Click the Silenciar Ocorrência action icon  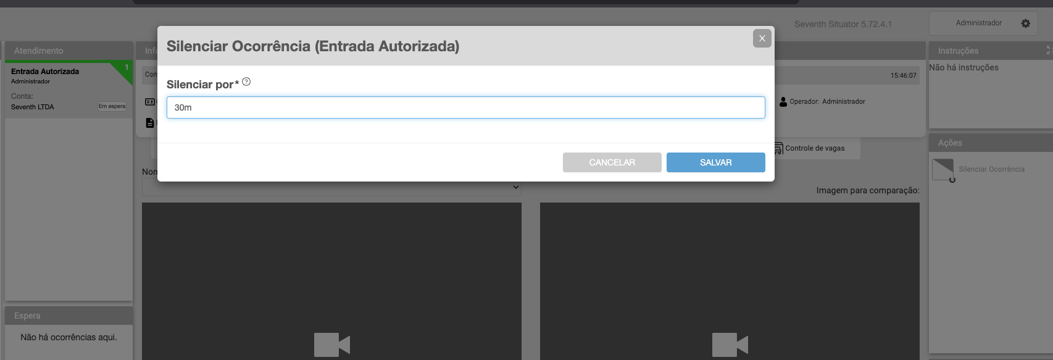pyautogui.click(x=943, y=169)
